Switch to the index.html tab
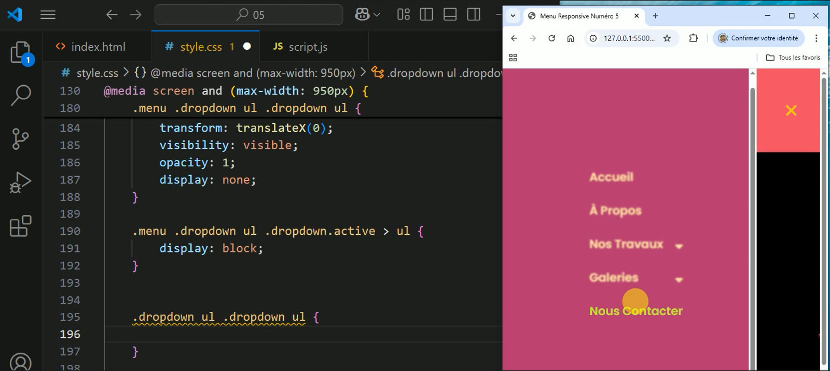Screen dimensions: 830x371 tap(98, 47)
